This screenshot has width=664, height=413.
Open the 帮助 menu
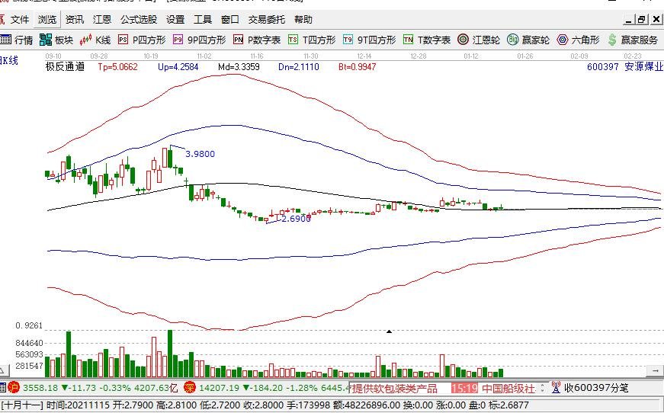pos(303,20)
